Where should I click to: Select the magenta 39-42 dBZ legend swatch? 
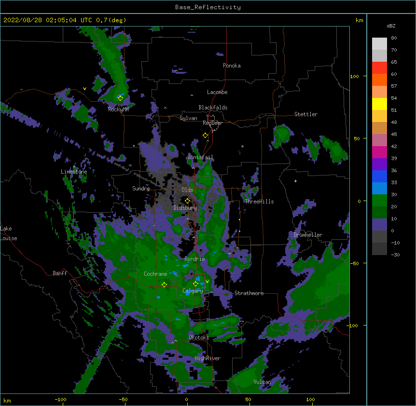(x=379, y=152)
